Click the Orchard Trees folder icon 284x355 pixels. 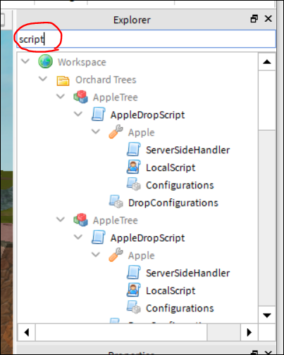(63, 81)
